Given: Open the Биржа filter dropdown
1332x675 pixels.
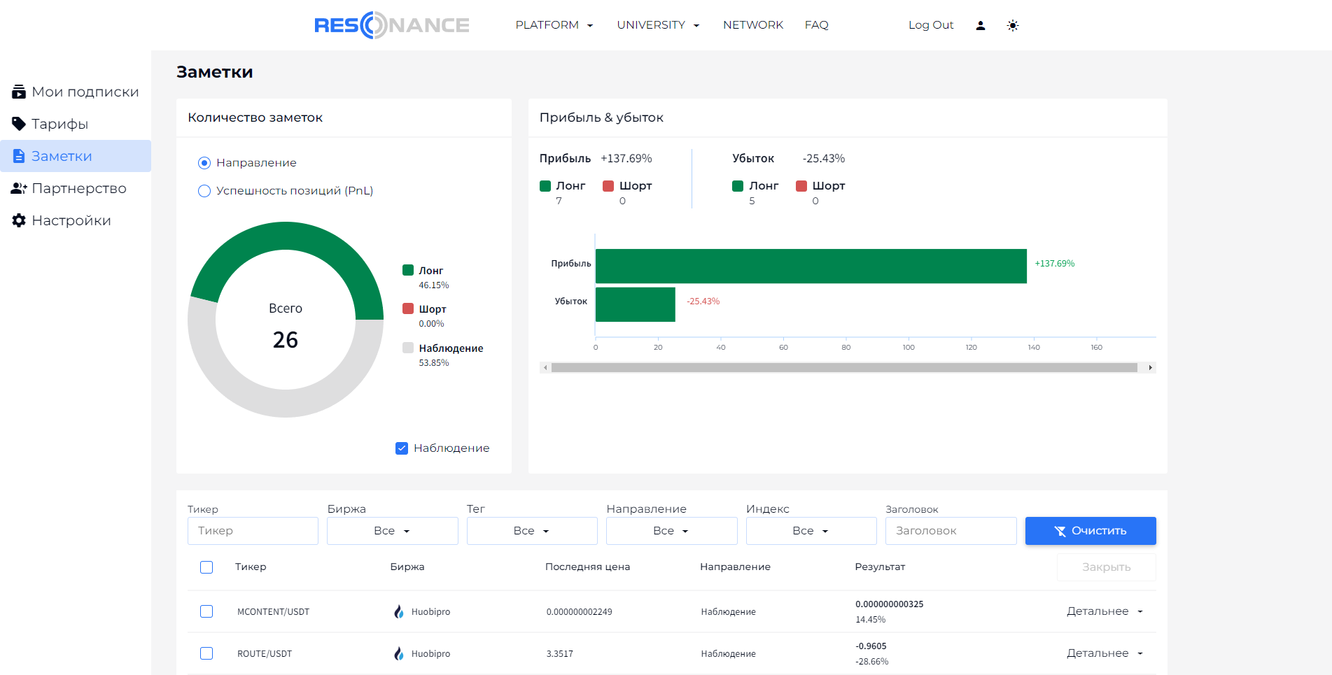Looking at the screenshot, I should [x=392, y=531].
